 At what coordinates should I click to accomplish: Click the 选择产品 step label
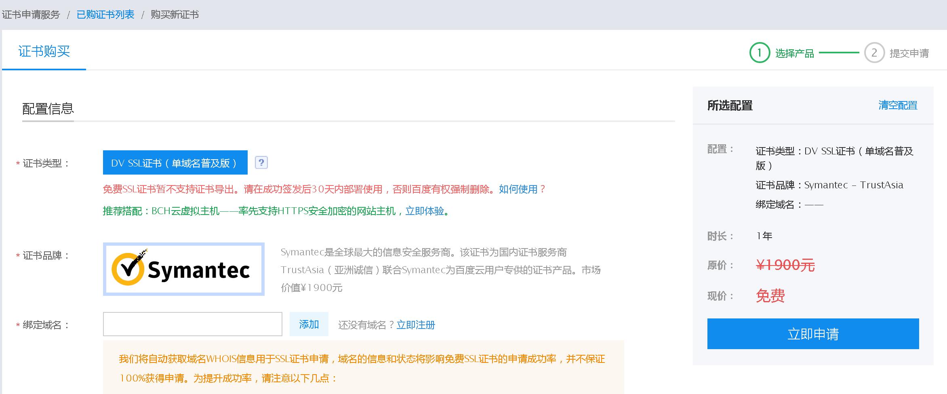point(795,53)
